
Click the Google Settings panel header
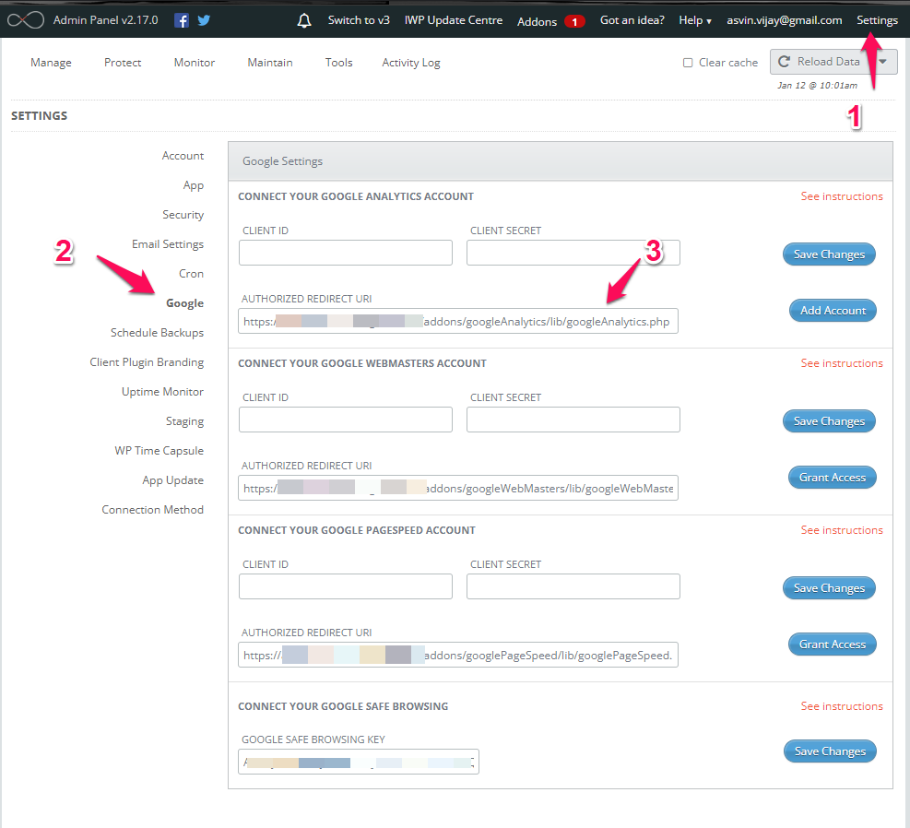(x=560, y=161)
